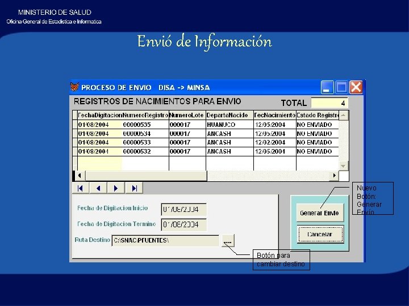The width and height of the screenshot is (409, 306).
Task: Click row selector for record 00000533
Action: 75,143
